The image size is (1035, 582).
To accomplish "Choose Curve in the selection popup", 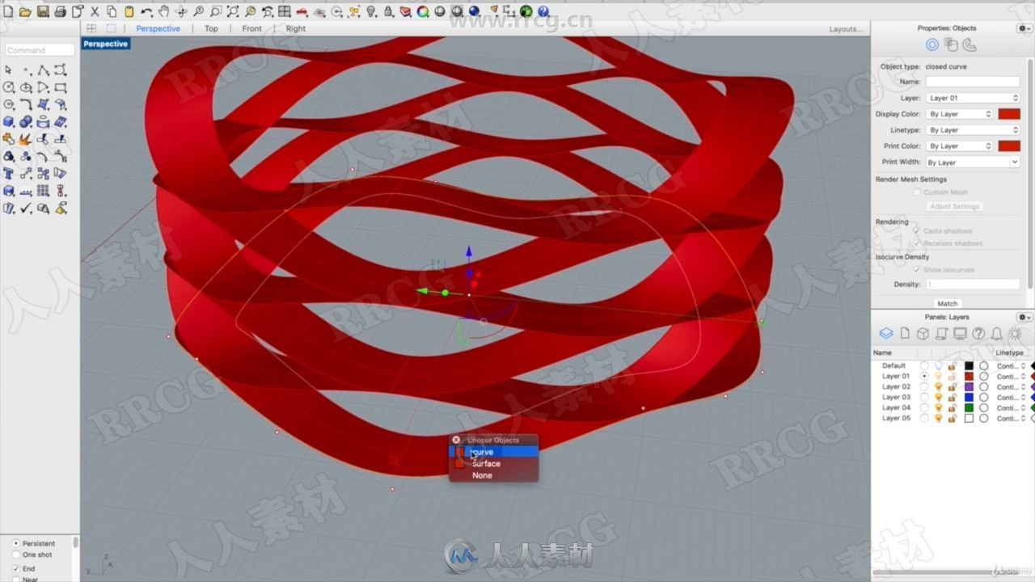I will click(493, 452).
